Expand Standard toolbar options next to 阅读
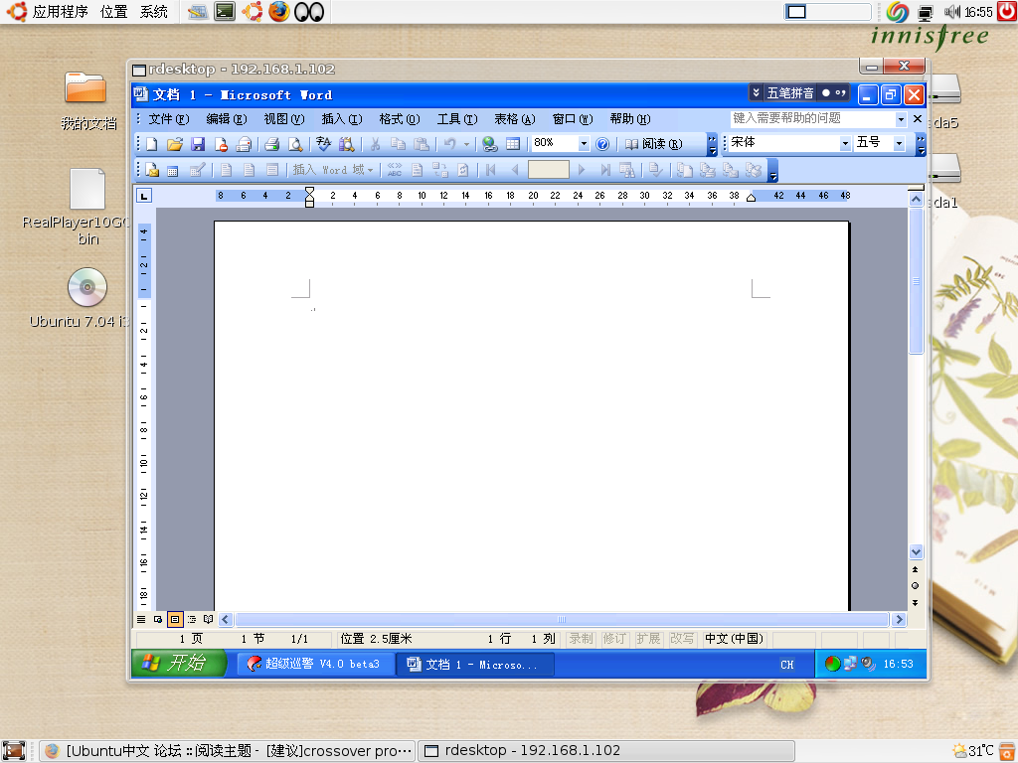1018x763 pixels. coord(712,145)
